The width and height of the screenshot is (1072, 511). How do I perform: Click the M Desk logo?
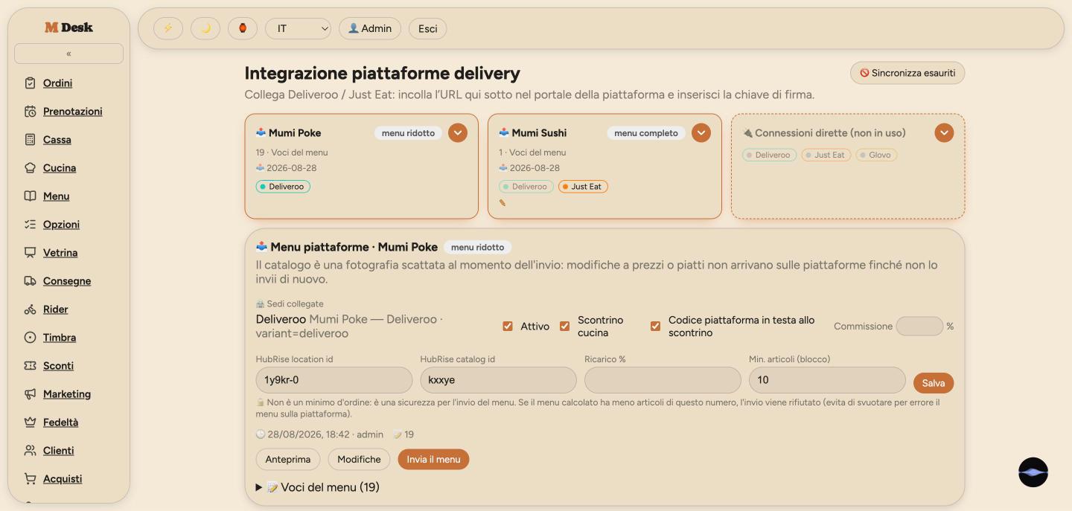(x=68, y=28)
